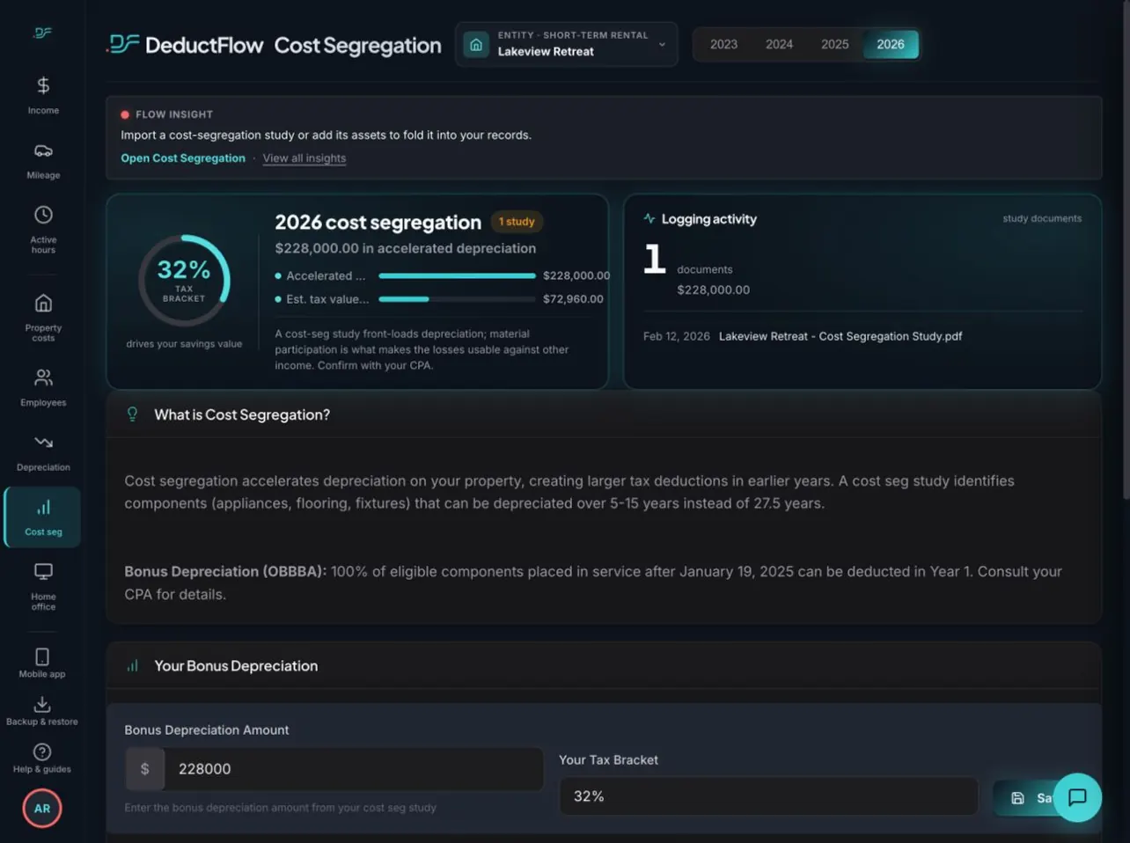Expand the Lakeview Retreat entity dropdown
This screenshot has height=843, width=1130.
click(x=567, y=44)
